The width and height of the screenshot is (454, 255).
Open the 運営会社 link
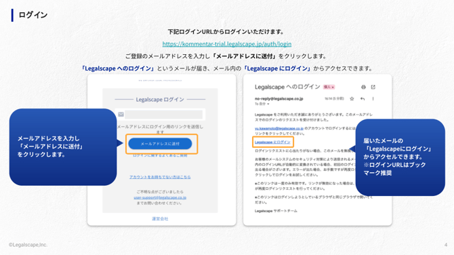click(x=160, y=219)
